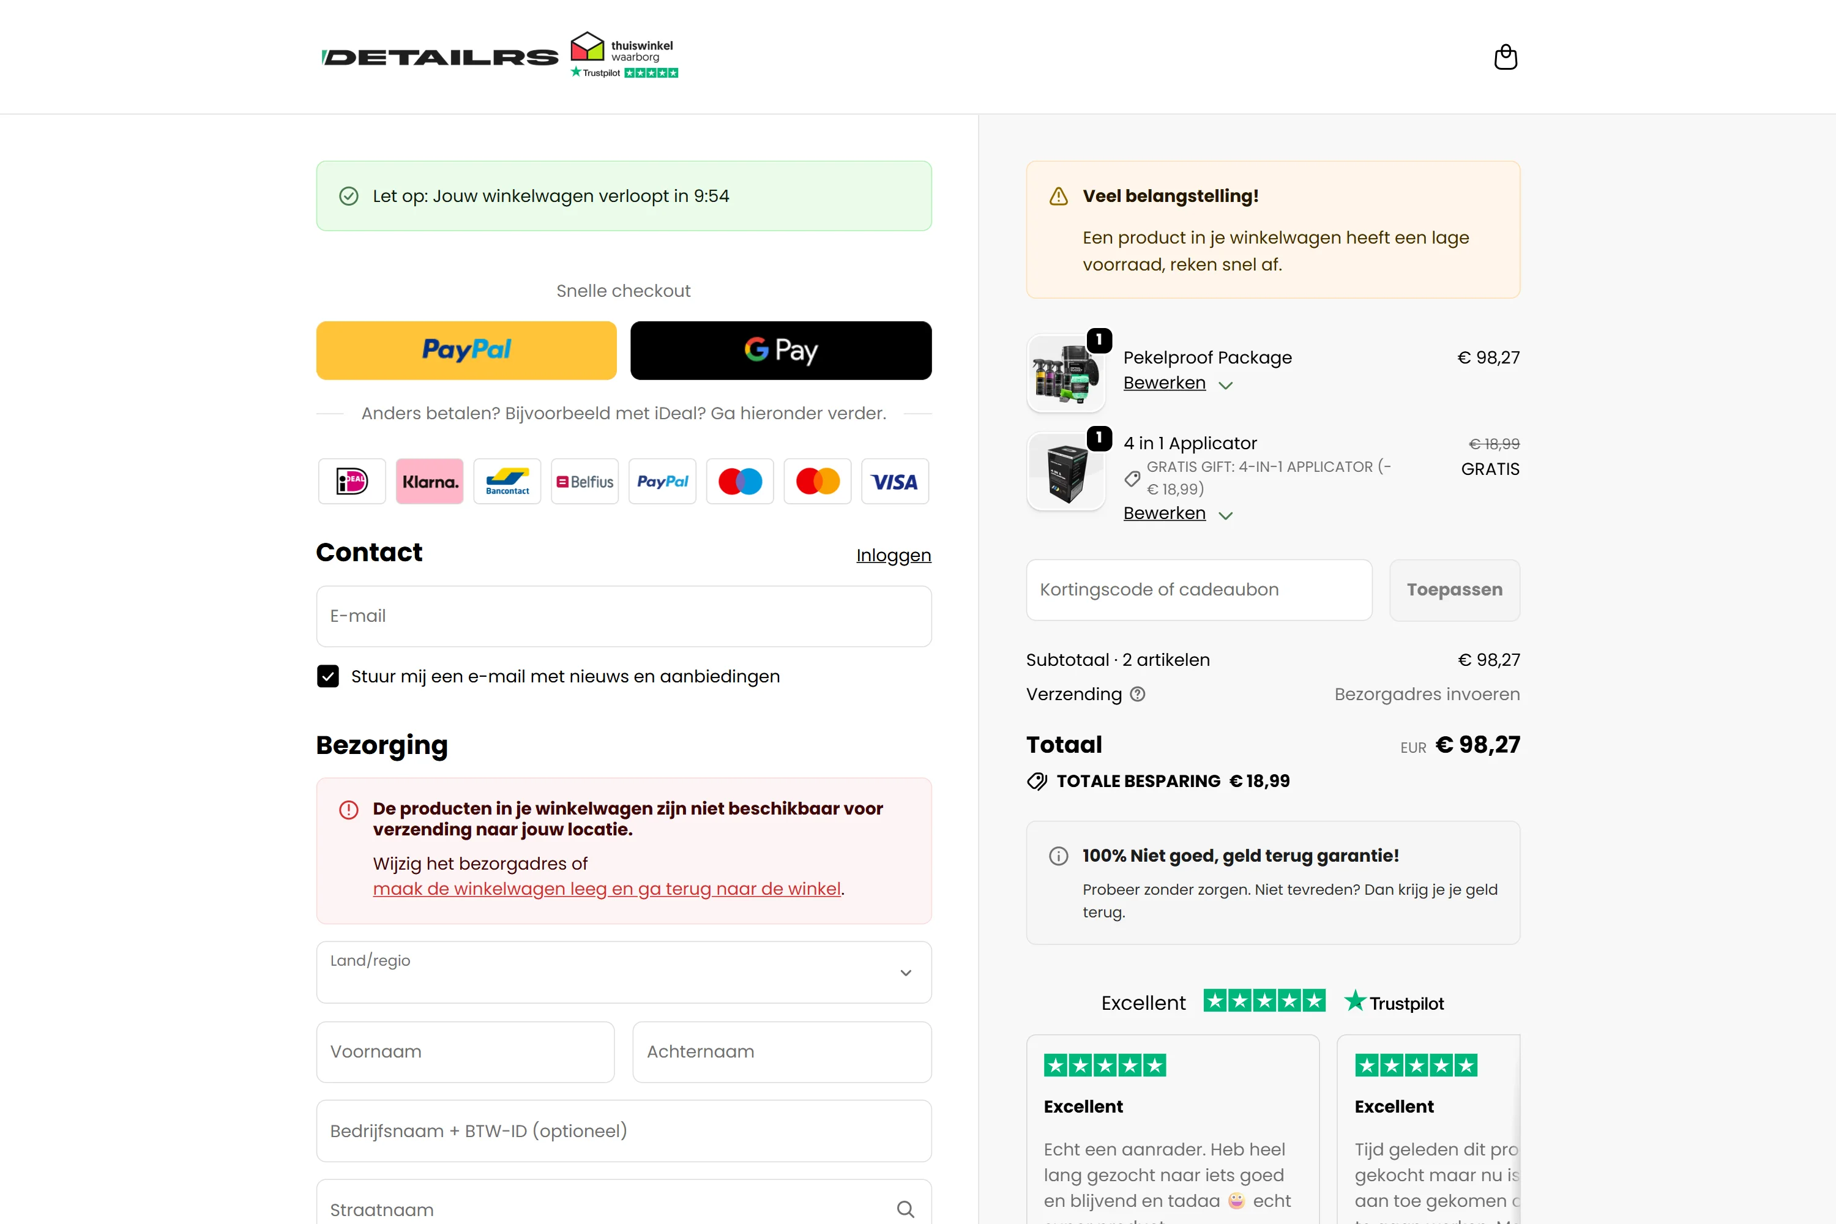Viewport: 1836px width, 1224px height.
Task: Click the empty cart and return link
Action: coord(606,889)
